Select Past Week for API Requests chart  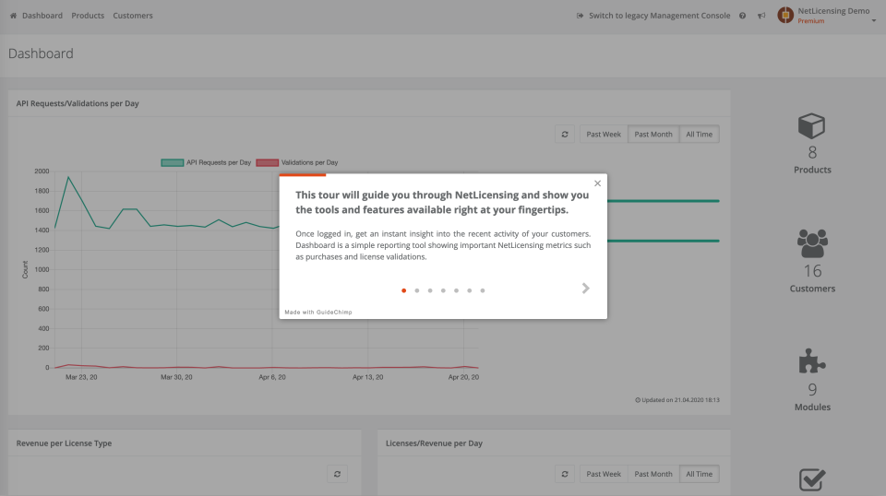[x=604, y=135]
